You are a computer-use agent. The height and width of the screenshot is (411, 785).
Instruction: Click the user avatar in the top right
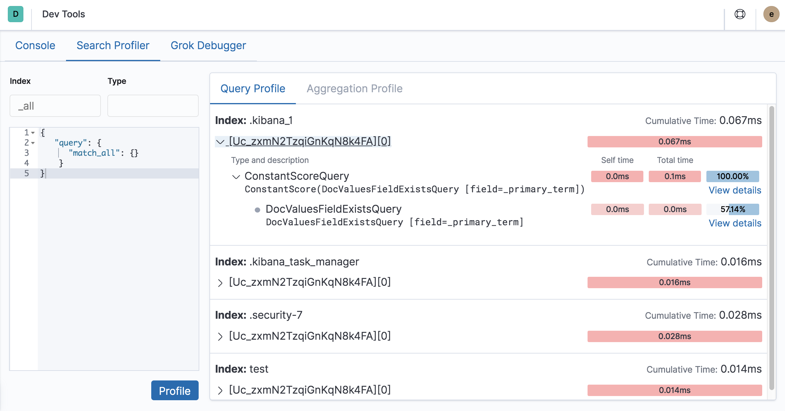coord(771,14)
